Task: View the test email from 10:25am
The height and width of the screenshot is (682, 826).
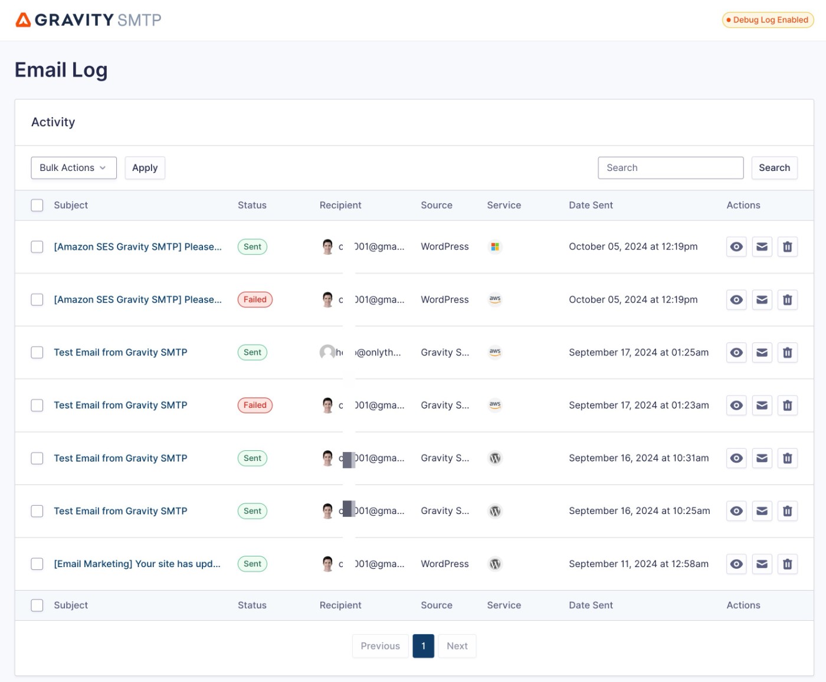Action: (736, 511)
